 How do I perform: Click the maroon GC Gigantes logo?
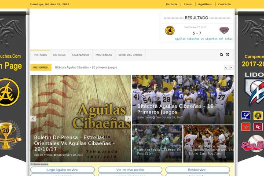pos(258,127)
